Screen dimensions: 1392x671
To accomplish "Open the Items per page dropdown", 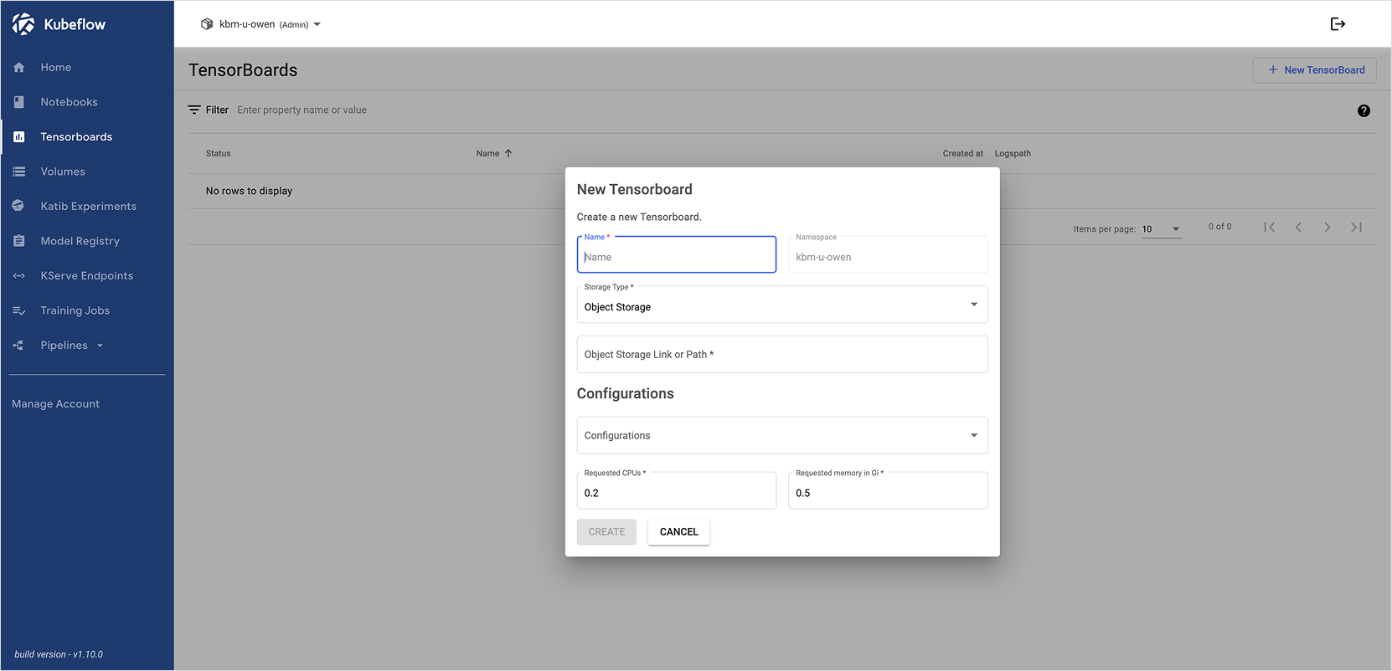I will click(1162, 229).
